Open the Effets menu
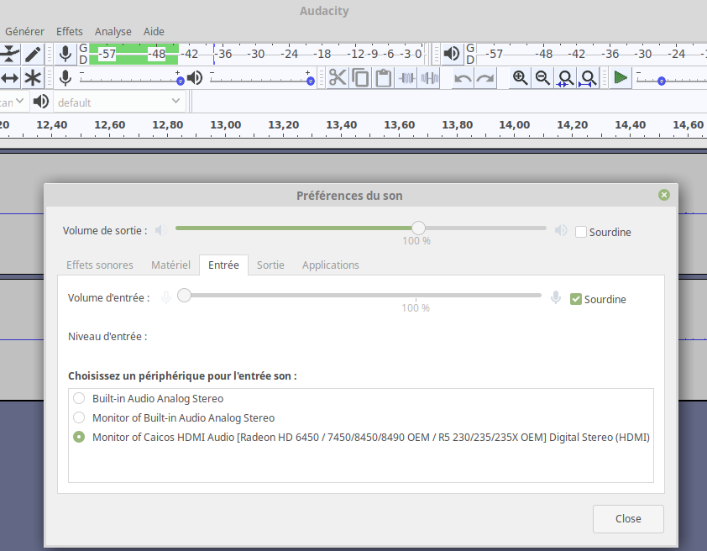The width and height of the screenshot is (707, 551). [70, 31]
